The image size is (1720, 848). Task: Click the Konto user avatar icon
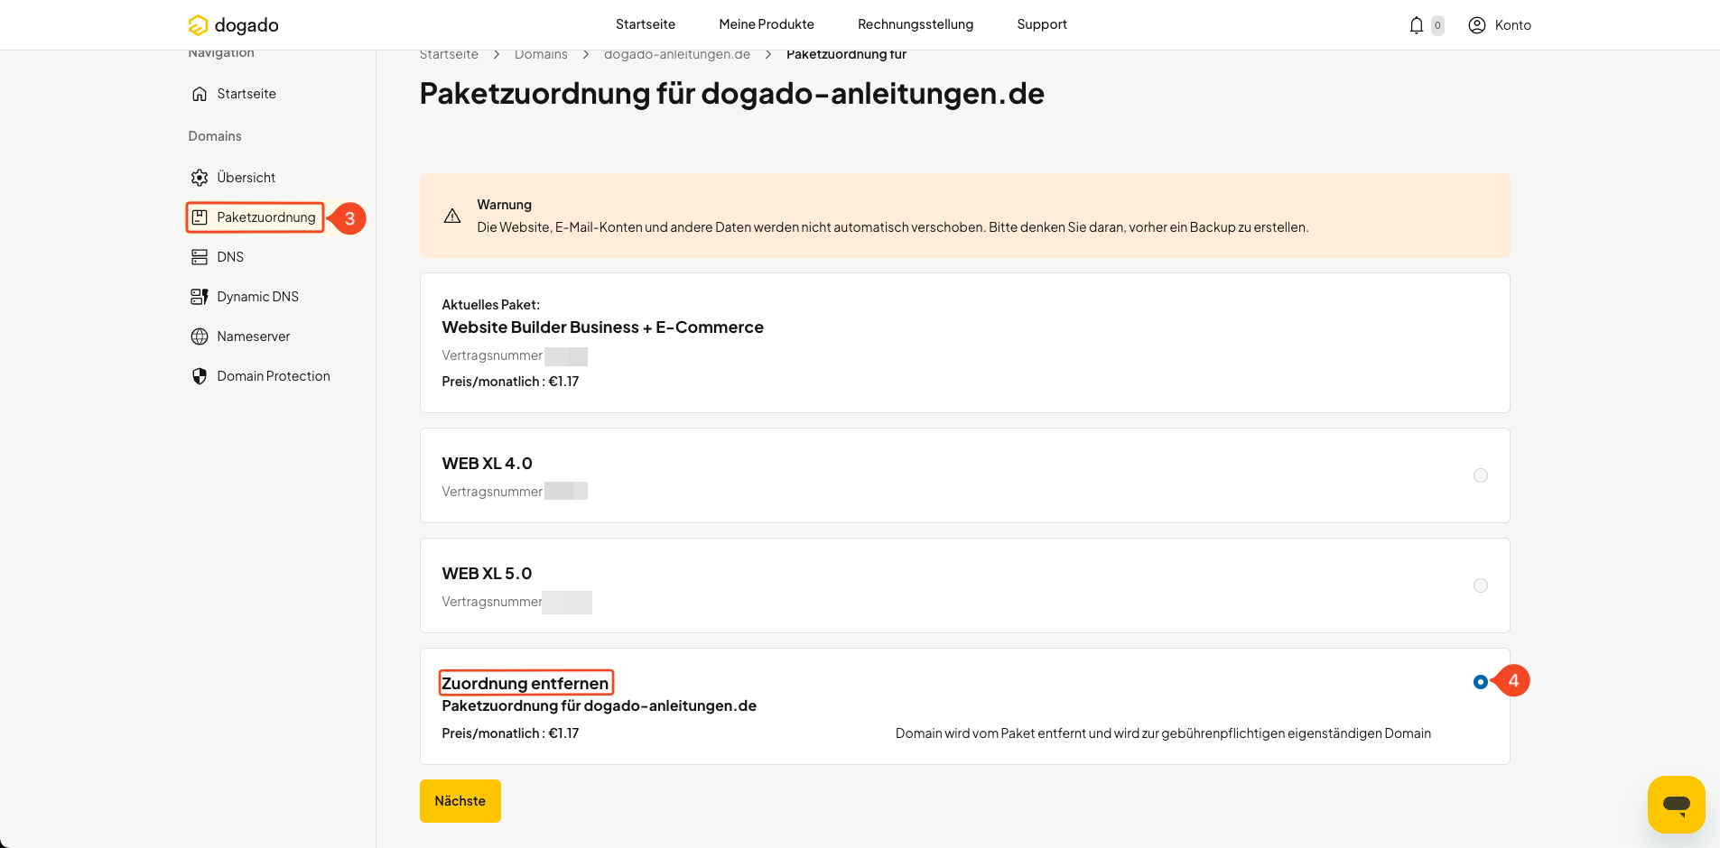pyautogui.click(x=1477, y=25)
